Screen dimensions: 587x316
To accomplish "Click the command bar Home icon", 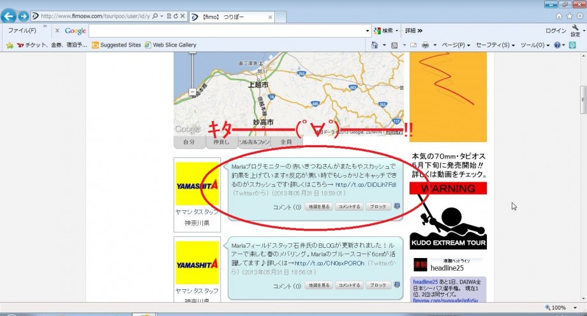I will [x=375, y=45].
